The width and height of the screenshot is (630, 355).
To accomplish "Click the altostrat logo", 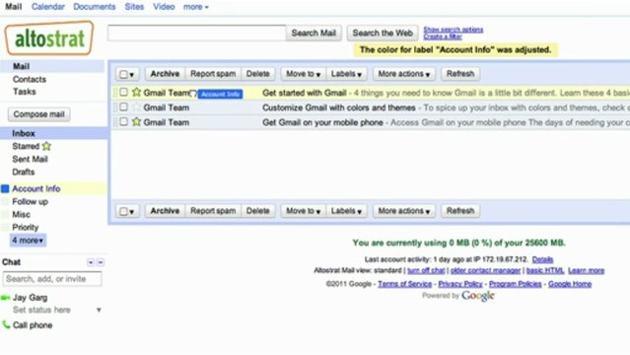I will pos(49,38).
